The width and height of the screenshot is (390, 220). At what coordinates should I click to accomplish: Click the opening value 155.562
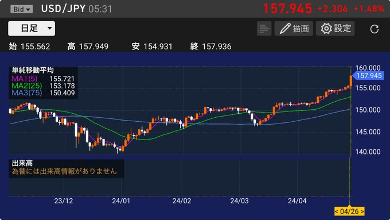[x=36, y=47]
